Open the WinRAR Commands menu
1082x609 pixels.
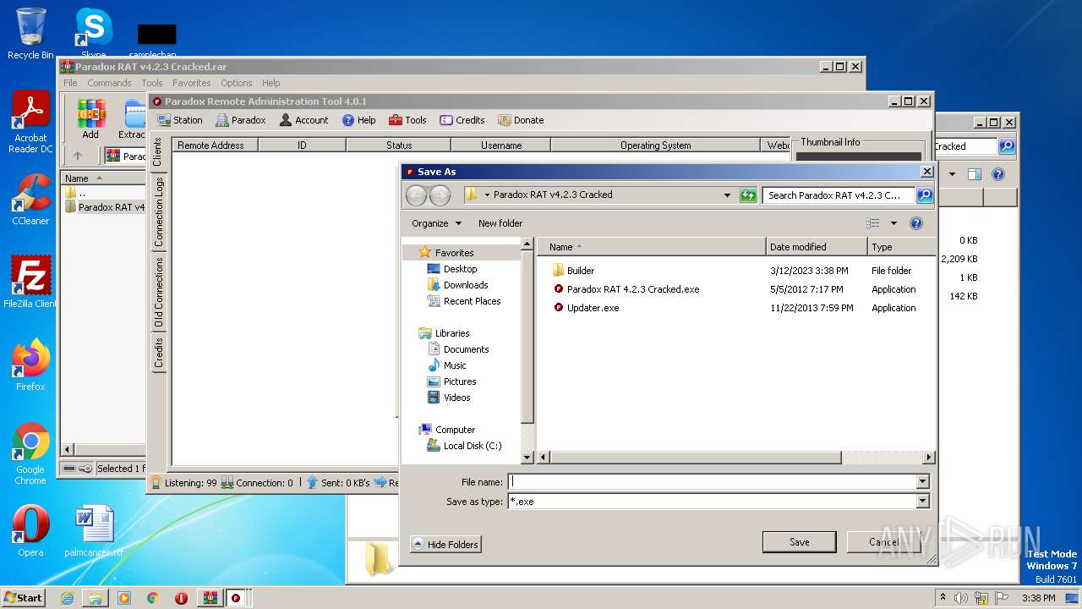click(x=109, y=83)
